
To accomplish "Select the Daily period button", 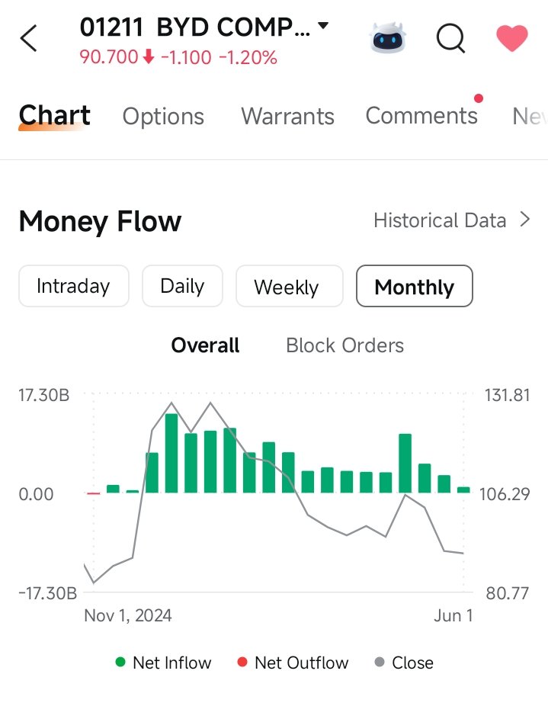I will tap(182, 286).
